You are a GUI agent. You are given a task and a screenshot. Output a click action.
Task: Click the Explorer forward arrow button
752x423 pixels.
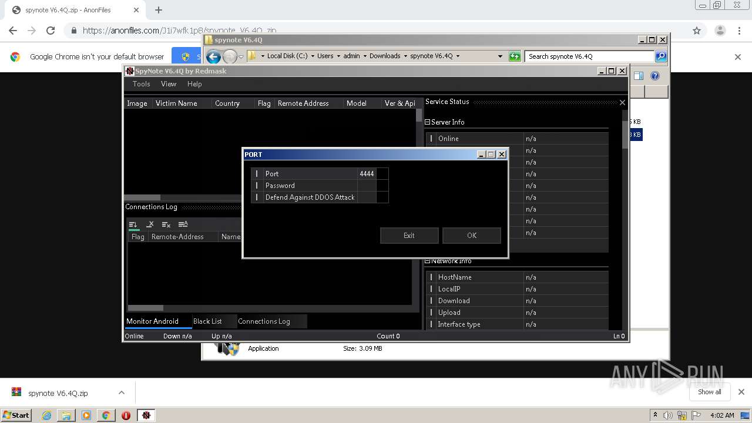click(230, 56)
